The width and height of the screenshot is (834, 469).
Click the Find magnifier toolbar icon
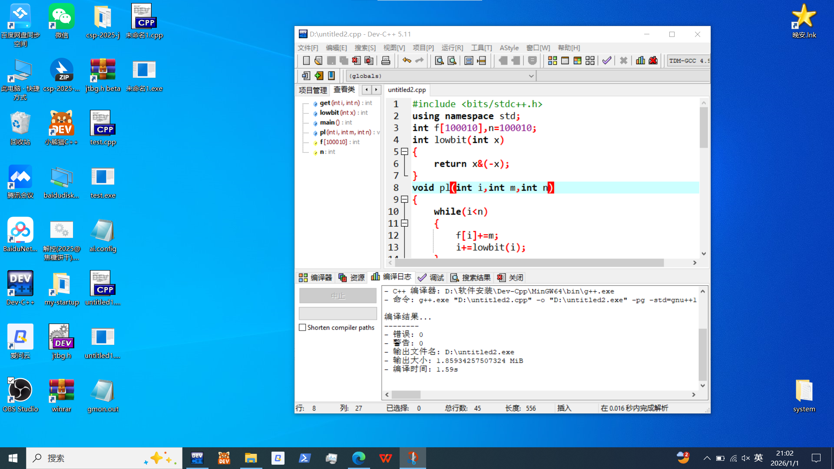439,61
